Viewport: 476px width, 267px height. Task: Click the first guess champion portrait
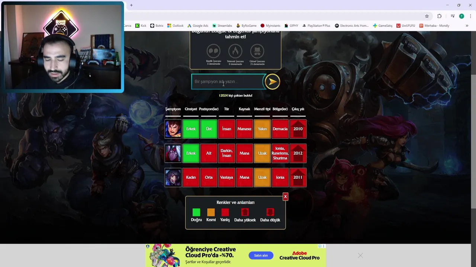pos(173,129)
